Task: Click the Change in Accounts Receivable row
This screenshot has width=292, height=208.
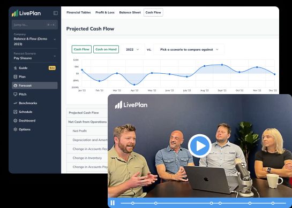Action: pyautogui.click(x=87, y=149)
